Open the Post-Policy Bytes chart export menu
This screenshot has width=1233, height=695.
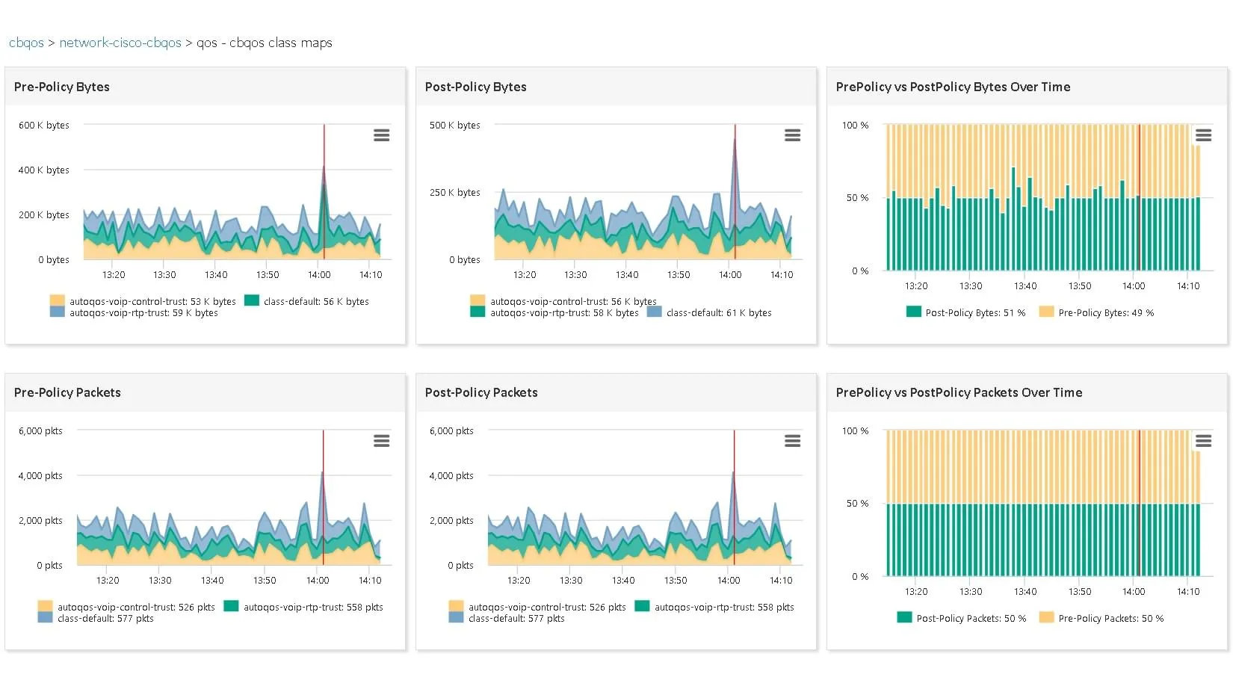tap(792, 135)
